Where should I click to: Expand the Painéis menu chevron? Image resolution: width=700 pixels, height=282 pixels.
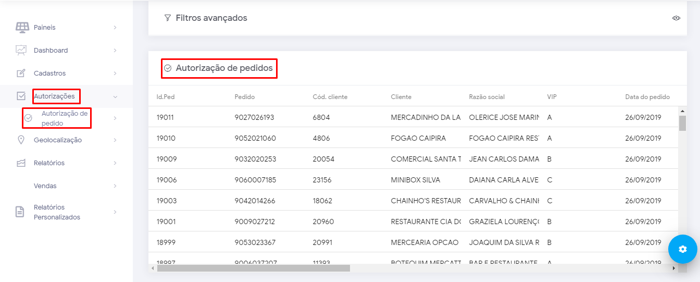115,27
